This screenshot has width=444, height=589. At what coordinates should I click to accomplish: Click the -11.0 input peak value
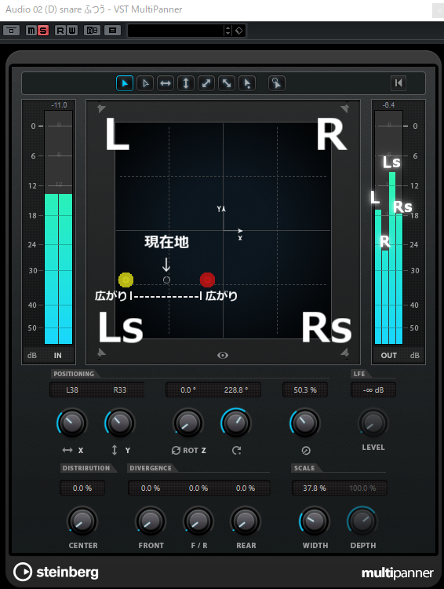click(59, 104)
